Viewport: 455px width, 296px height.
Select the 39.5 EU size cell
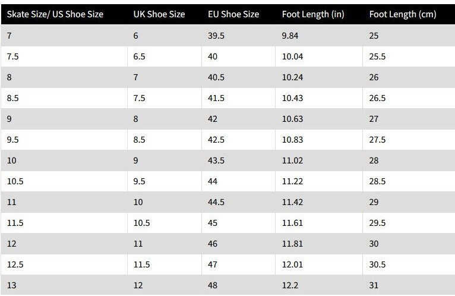pyautogui.click(x=218, y=36)
